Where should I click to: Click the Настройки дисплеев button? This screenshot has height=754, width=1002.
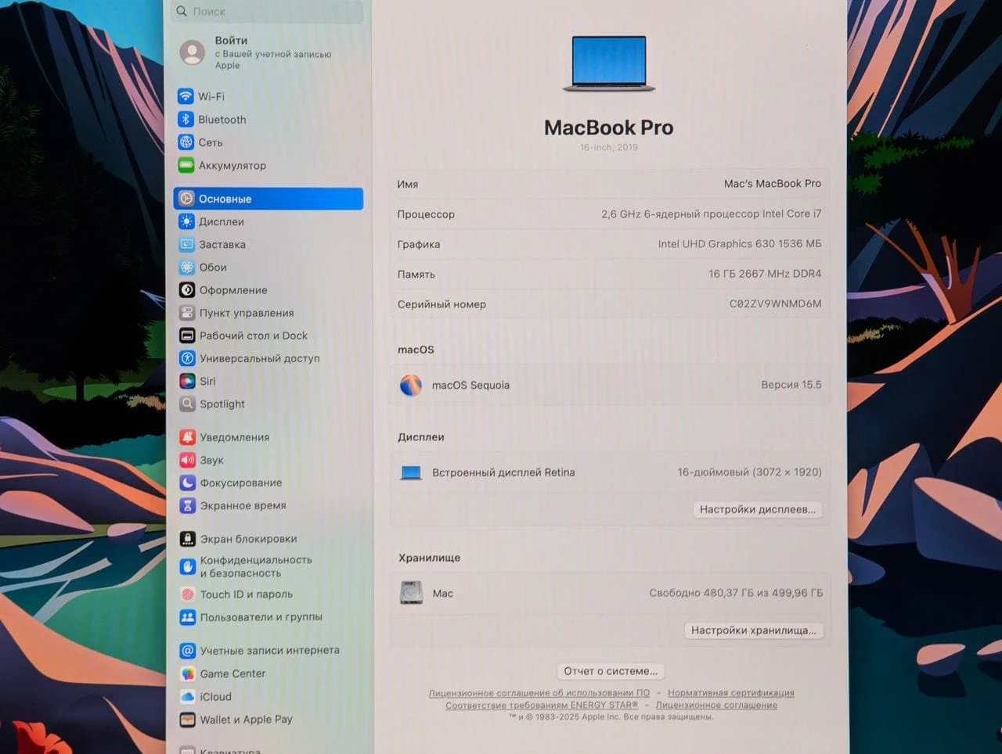(x=757, y=509)
